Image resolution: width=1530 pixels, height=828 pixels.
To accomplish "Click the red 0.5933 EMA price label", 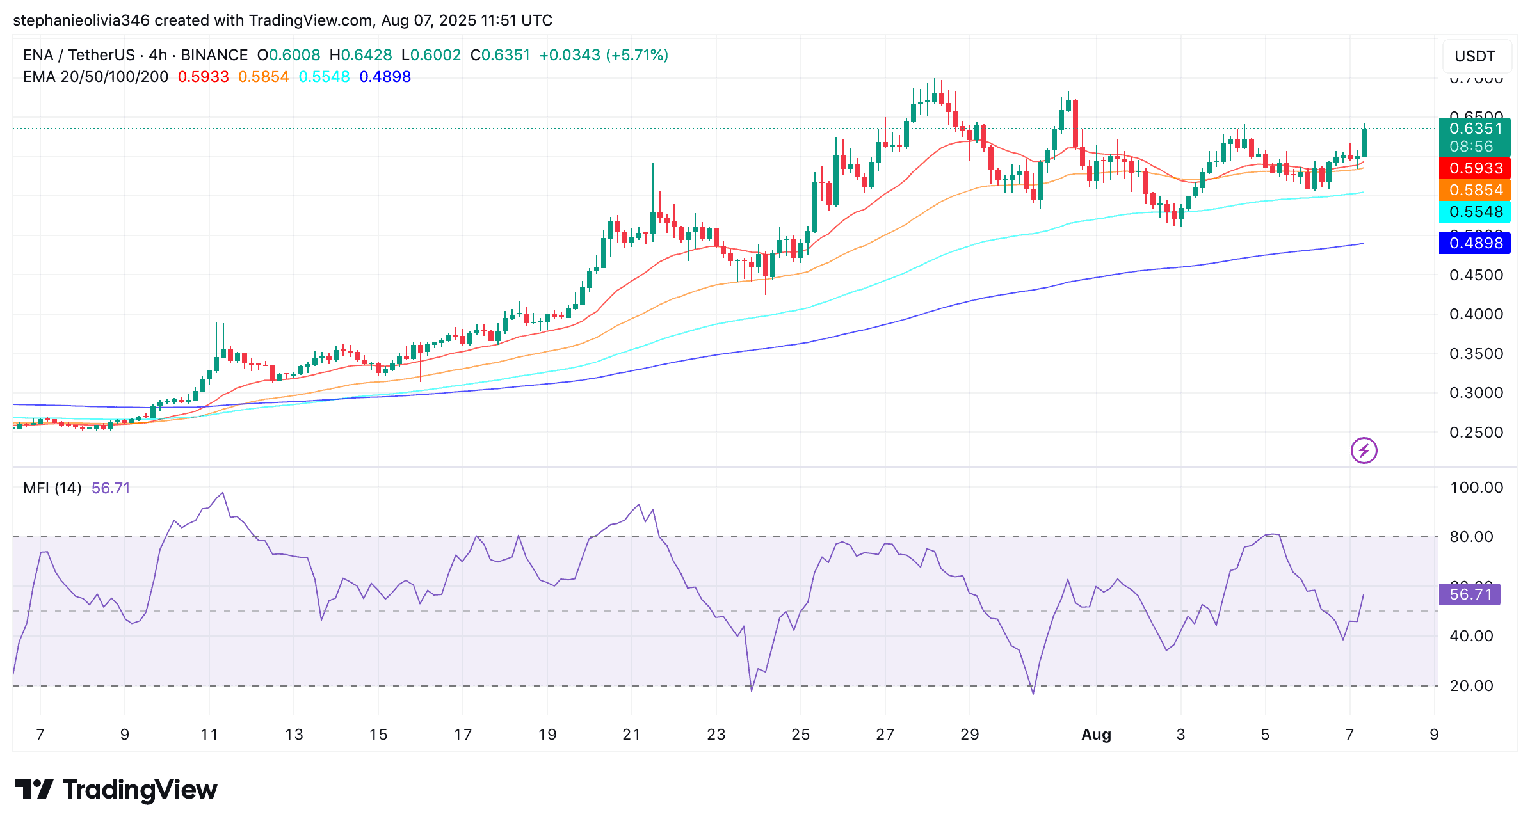I will (1474, 168).
